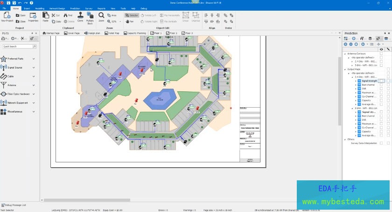Check the Survey Data Interpolation checkbox
This screenshot has height=212, width=392.
pyautogui.click(x=381, y=143)
